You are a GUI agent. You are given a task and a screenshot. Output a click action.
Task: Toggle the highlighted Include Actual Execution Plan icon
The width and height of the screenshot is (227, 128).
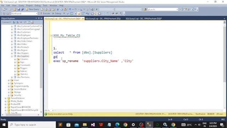coord(79,14)
